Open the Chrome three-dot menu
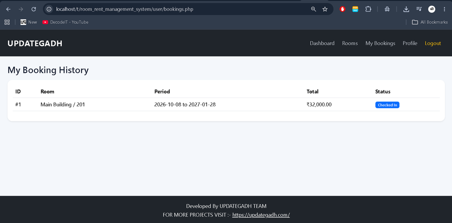 coord(444,9)
